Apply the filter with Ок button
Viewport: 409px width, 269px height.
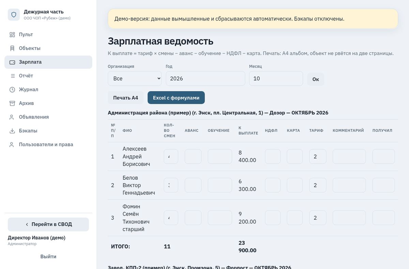click(x=316, y=79)
